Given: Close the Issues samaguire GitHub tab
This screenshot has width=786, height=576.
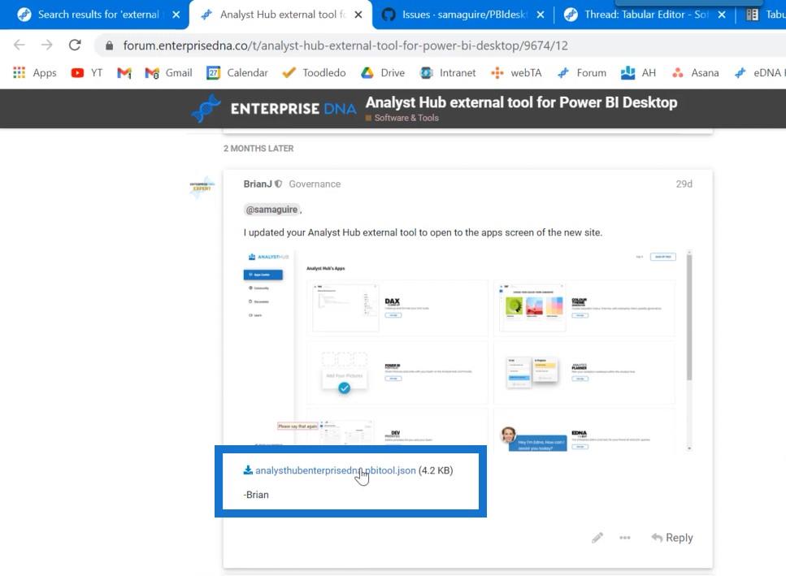Looking at the screenshot, I should tap(541, 15).
